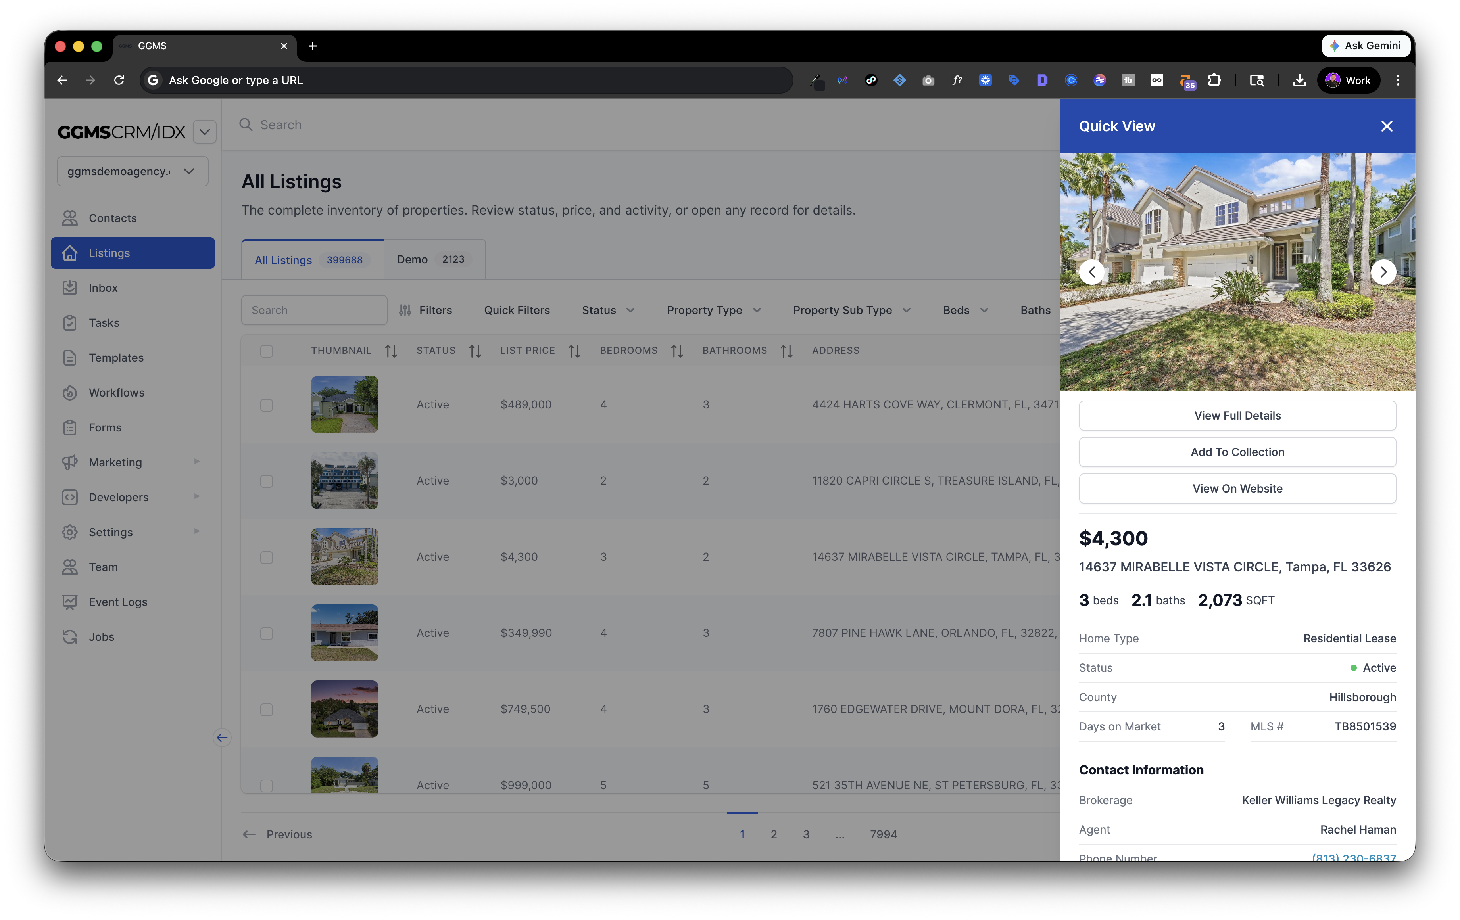1460x920 pixels.
Task: Open the Status filter dropdown
Action: click(608, 310)
